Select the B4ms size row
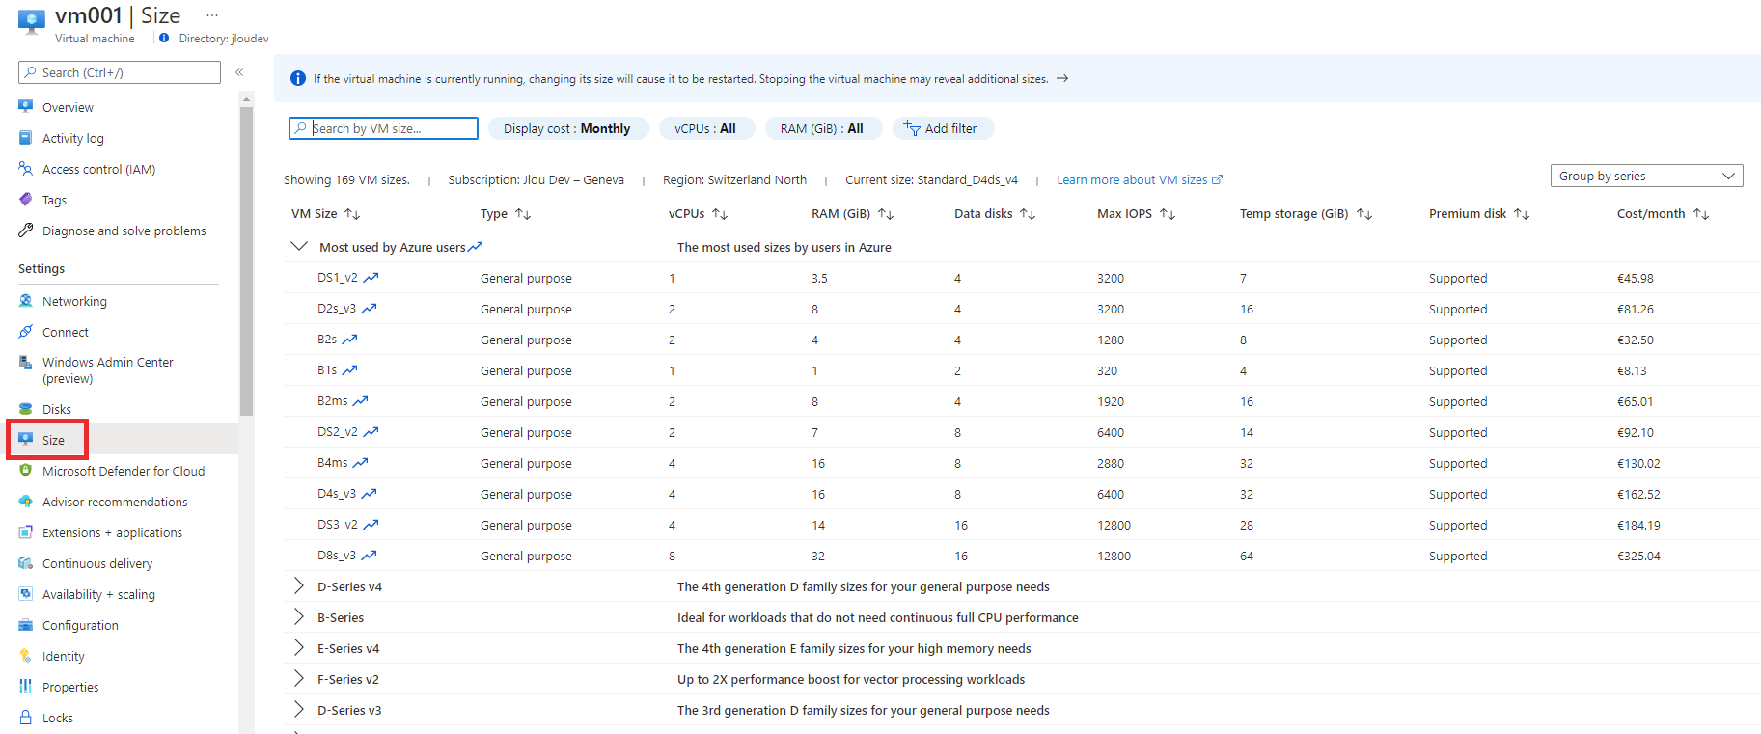This screenshot has width=1761, height=734. point(1021,463)
